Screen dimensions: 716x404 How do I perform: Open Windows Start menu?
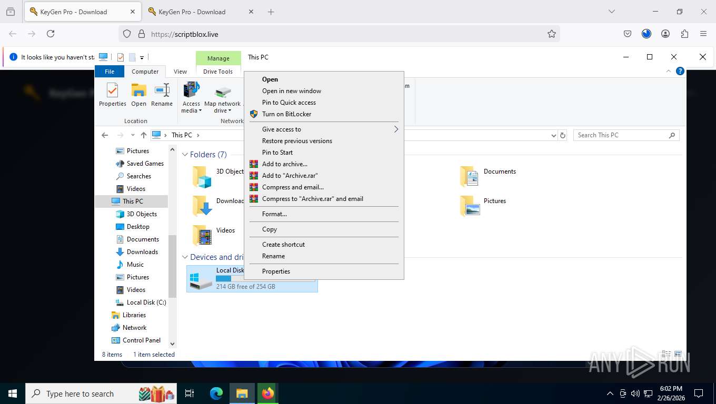(x=13, y=393)
